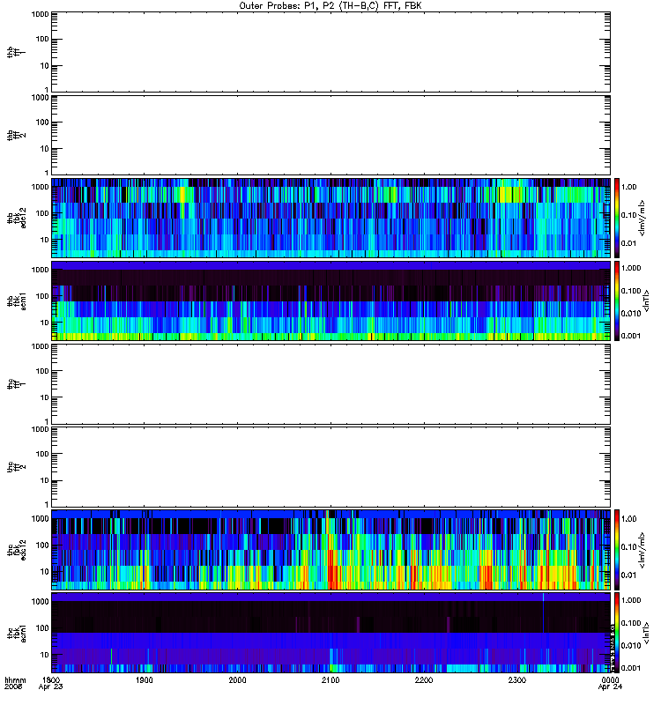Click the "hhmm" axis unit label

tap(15, 679)
